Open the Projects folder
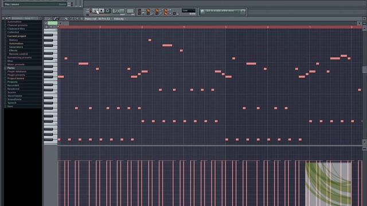 click(13, 82)
